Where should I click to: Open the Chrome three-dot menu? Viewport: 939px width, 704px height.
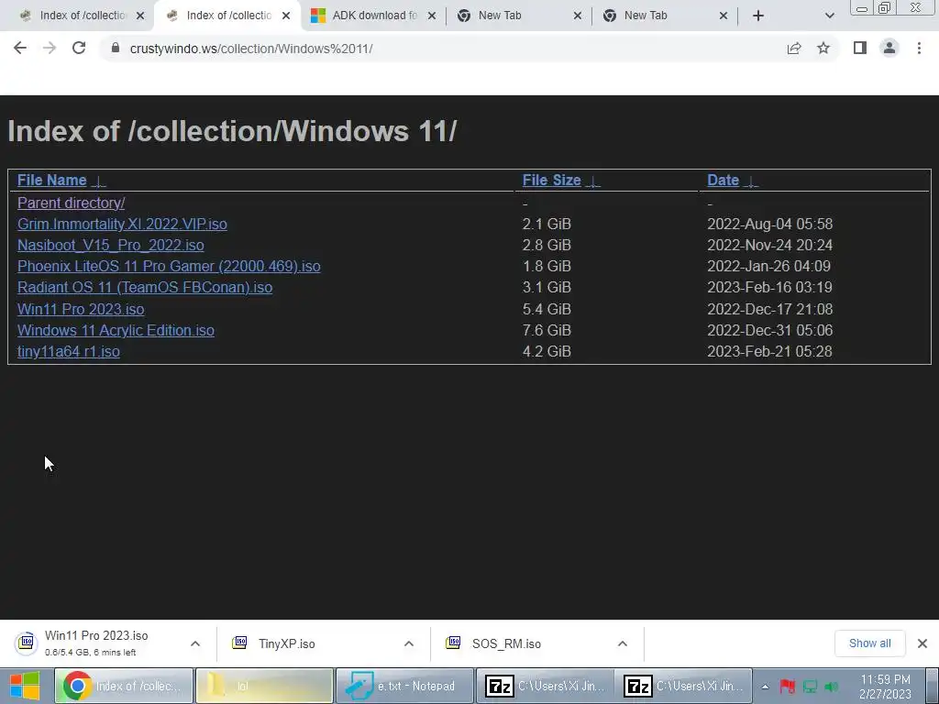click(x=919, y=48)
